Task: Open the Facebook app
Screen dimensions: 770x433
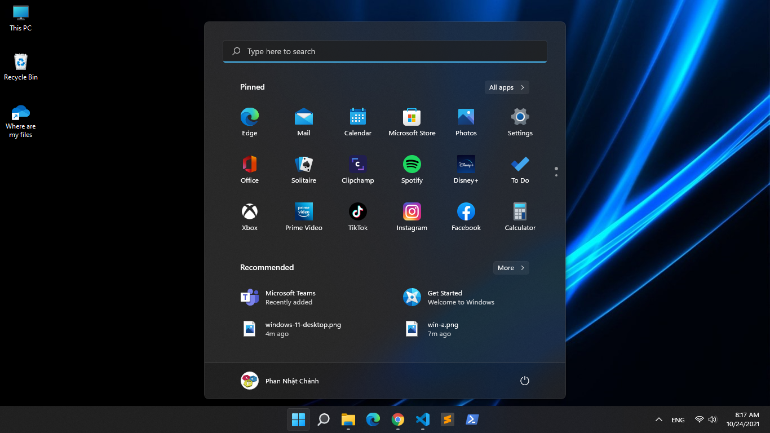Action: [466, 217]
